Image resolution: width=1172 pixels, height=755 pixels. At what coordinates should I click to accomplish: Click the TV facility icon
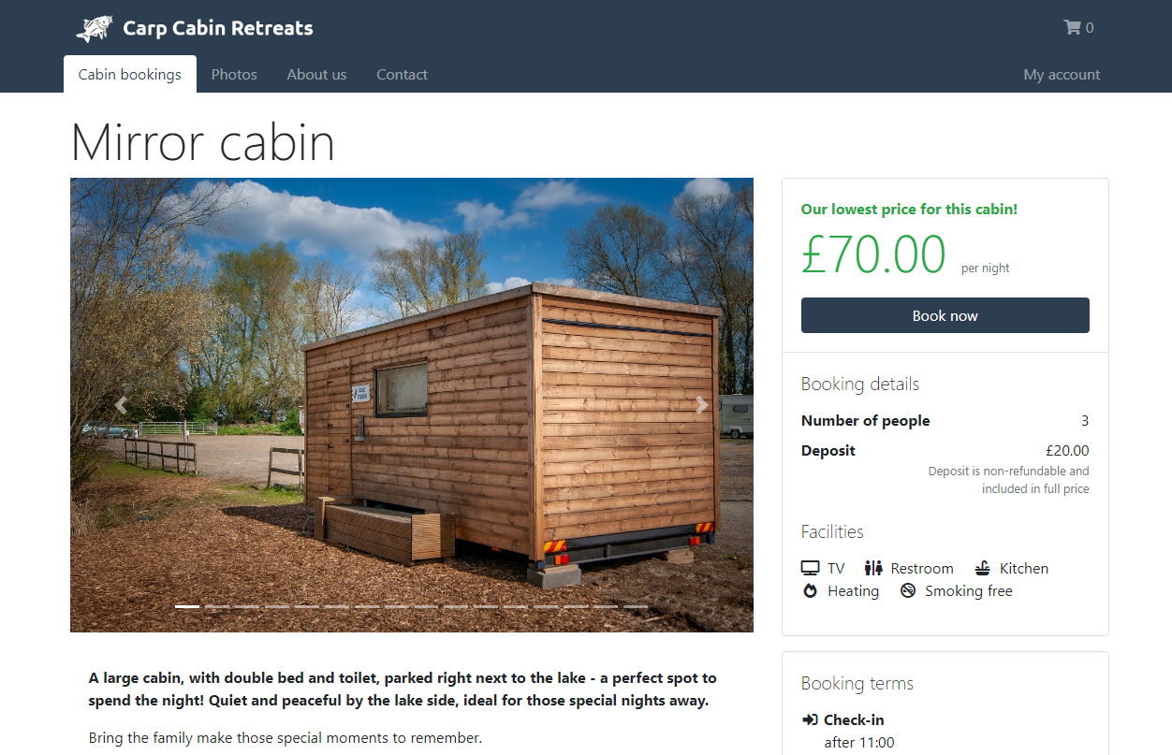coord(810,568)
